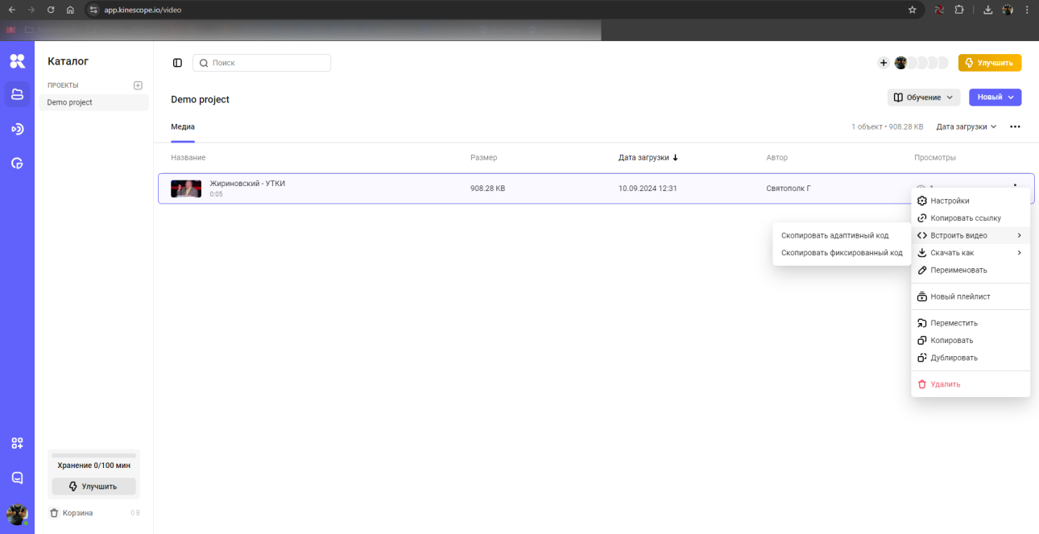Click the Автор column header
The image size is (1039, 534).
[777, 158]
